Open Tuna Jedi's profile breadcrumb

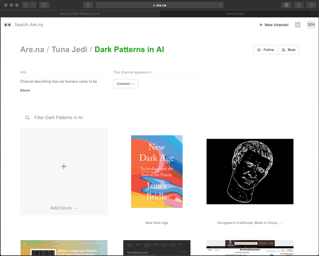click(69, 50)
